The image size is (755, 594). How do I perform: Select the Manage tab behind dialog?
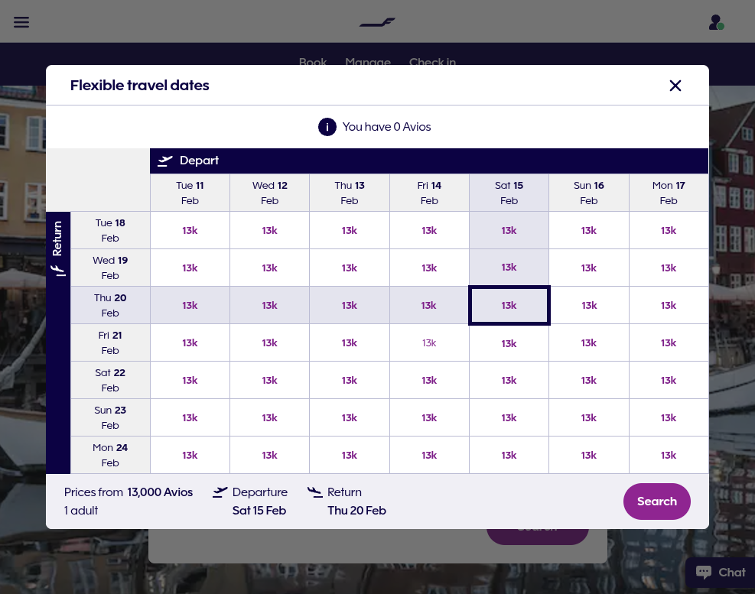coord(368,62)
